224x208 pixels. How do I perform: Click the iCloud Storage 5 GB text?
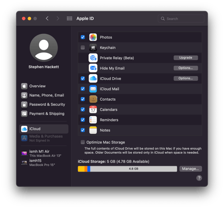113,162
